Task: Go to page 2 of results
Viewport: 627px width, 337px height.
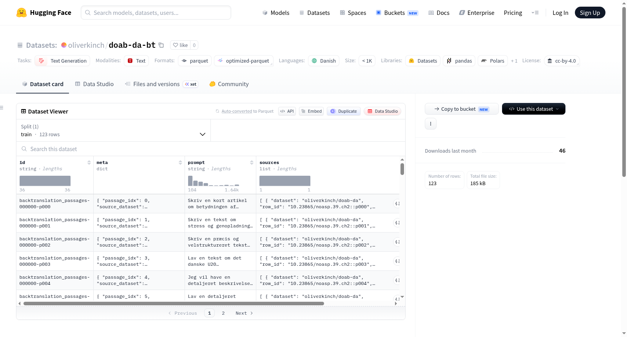Action: (223, 313)
